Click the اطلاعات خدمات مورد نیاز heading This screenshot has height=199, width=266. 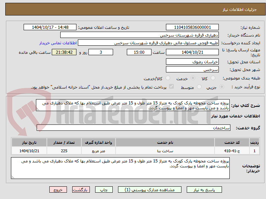235,116
